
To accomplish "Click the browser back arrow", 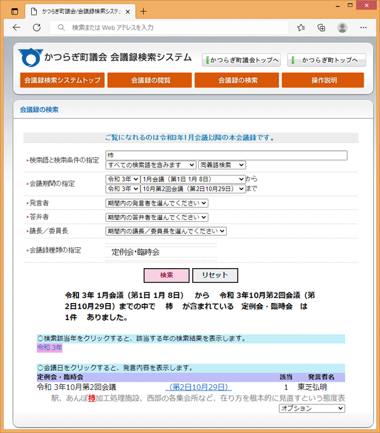I will 16,27.
